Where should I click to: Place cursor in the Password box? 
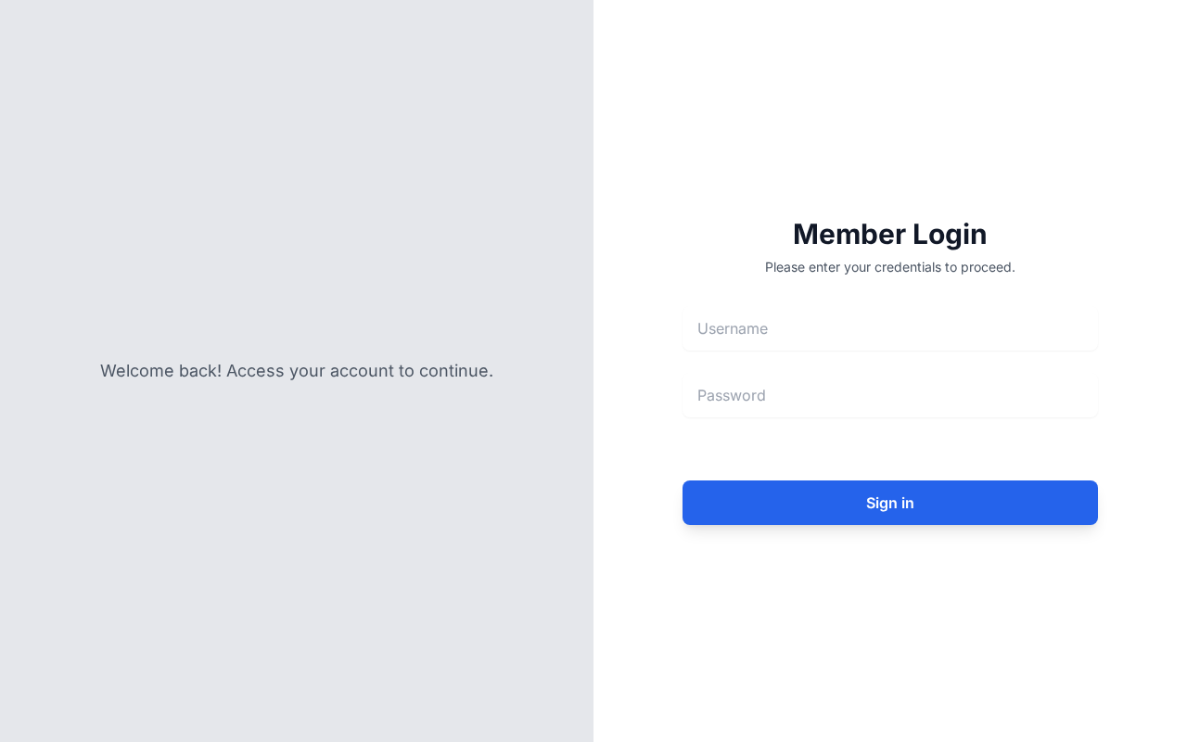point(890,395)
